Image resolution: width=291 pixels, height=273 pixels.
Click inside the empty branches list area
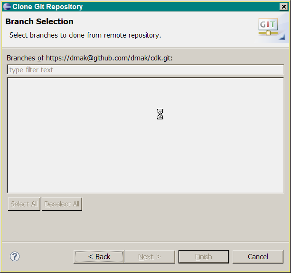coord(145,136)
